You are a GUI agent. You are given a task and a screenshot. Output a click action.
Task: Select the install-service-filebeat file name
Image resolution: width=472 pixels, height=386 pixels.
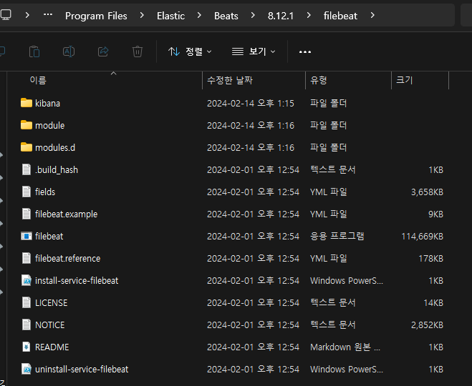(x=77, y=280)
